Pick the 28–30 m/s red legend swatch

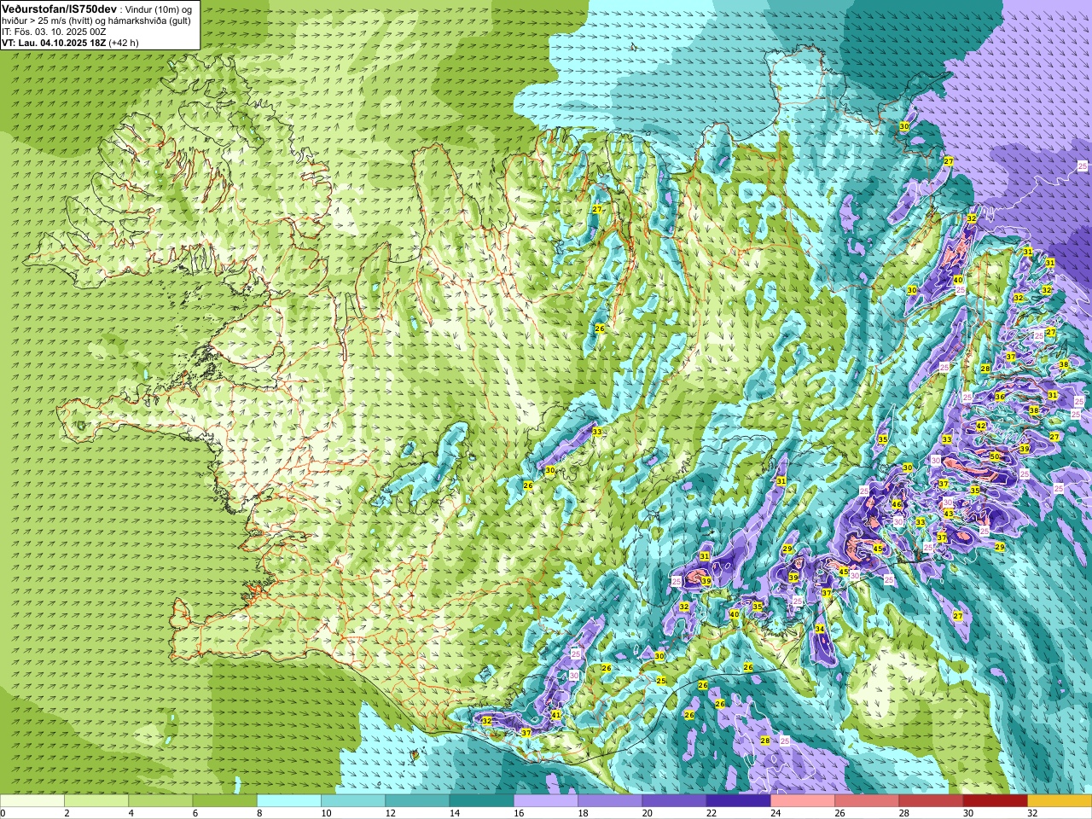[x=931, y=801]
